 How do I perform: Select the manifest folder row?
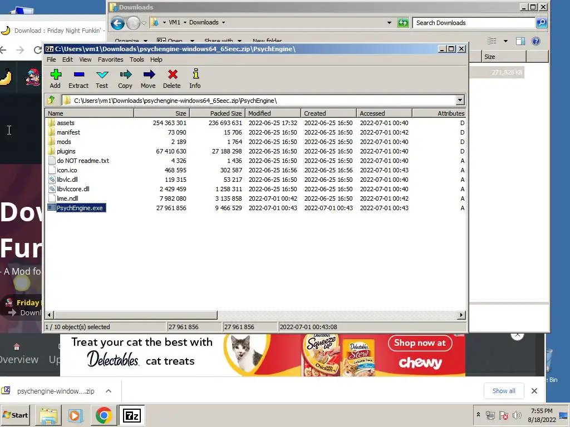[254, 132]
